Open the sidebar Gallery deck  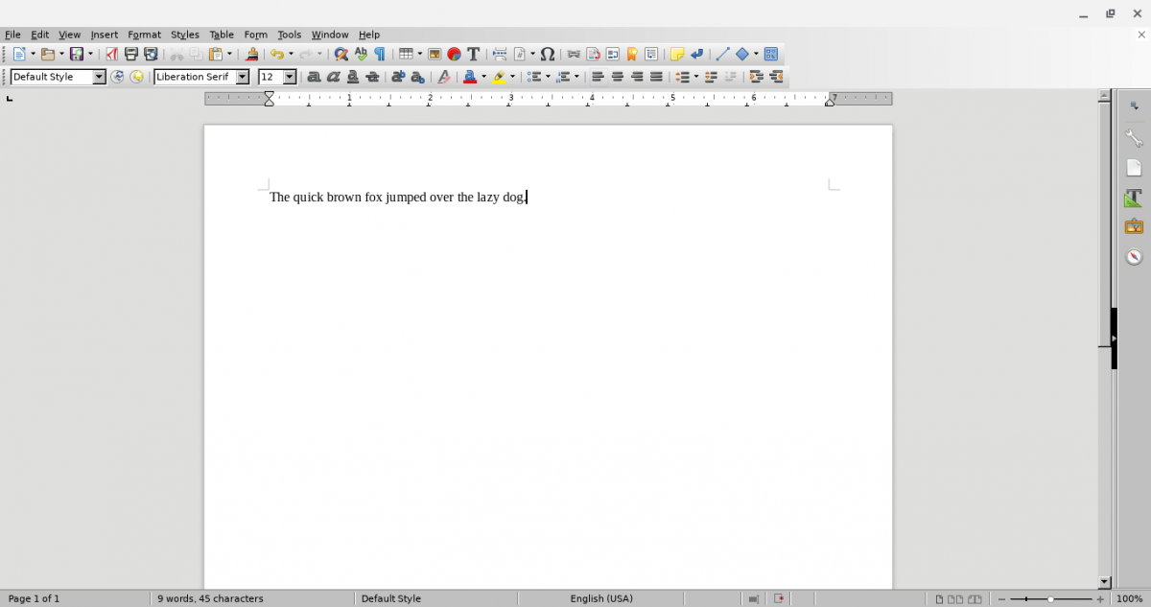[1134, 227]
